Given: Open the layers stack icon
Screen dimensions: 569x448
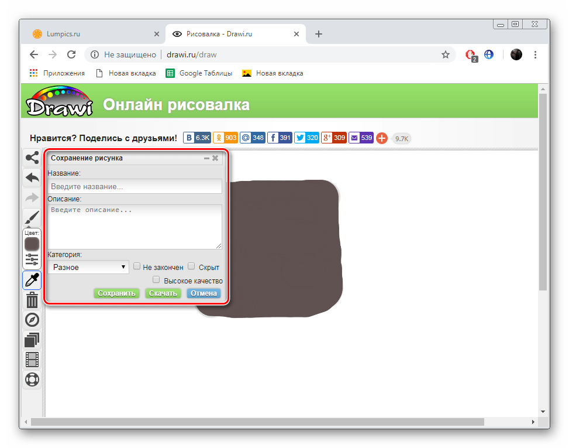Looking at the screenshot, I should [32, 340].
